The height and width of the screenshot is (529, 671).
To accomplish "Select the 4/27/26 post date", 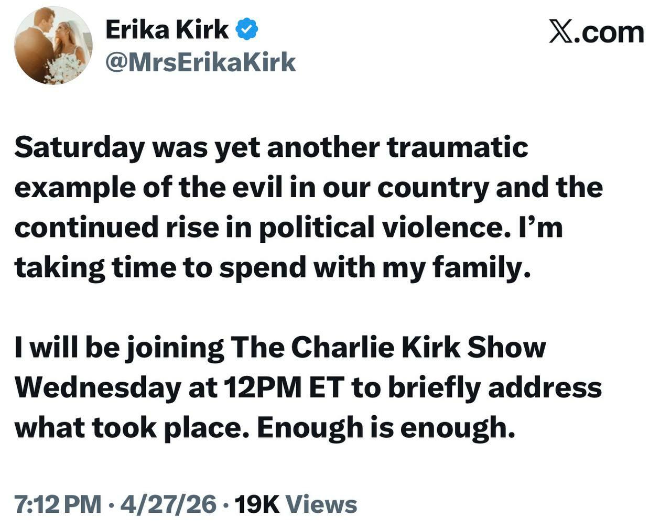I will [168, 504].
